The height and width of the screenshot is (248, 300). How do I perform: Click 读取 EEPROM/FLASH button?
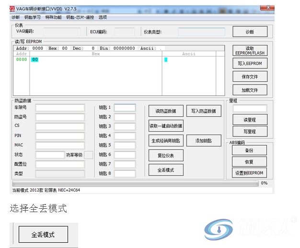click(x=250, y=51)
